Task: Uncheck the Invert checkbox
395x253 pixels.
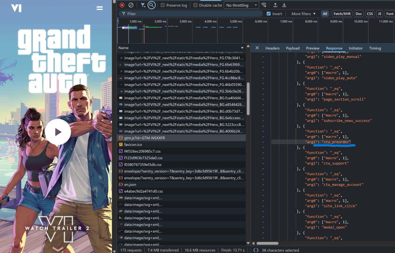Action: point(269,14)
